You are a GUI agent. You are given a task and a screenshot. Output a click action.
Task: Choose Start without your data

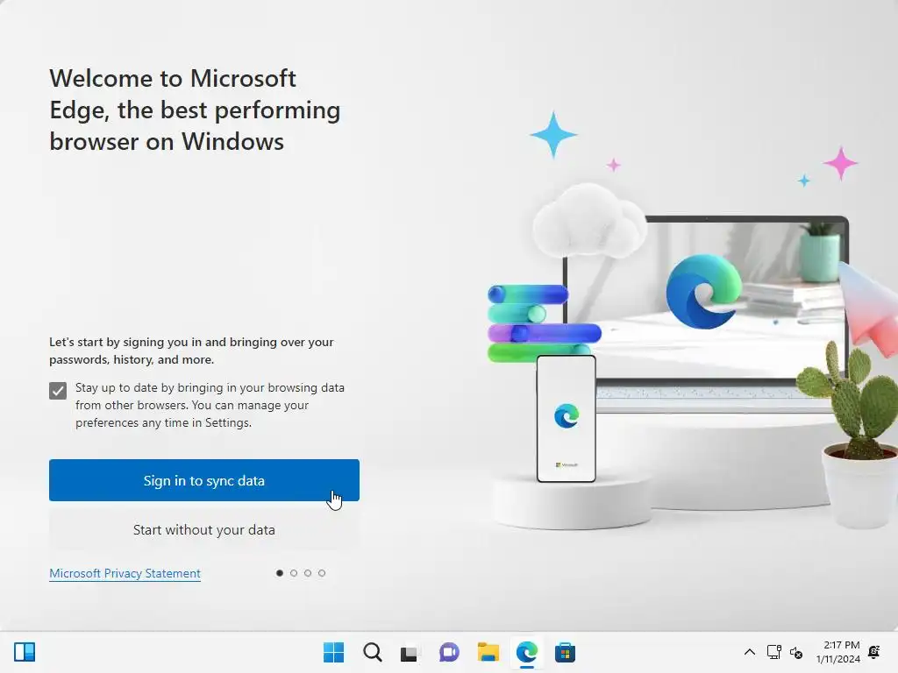click(203, 530)
